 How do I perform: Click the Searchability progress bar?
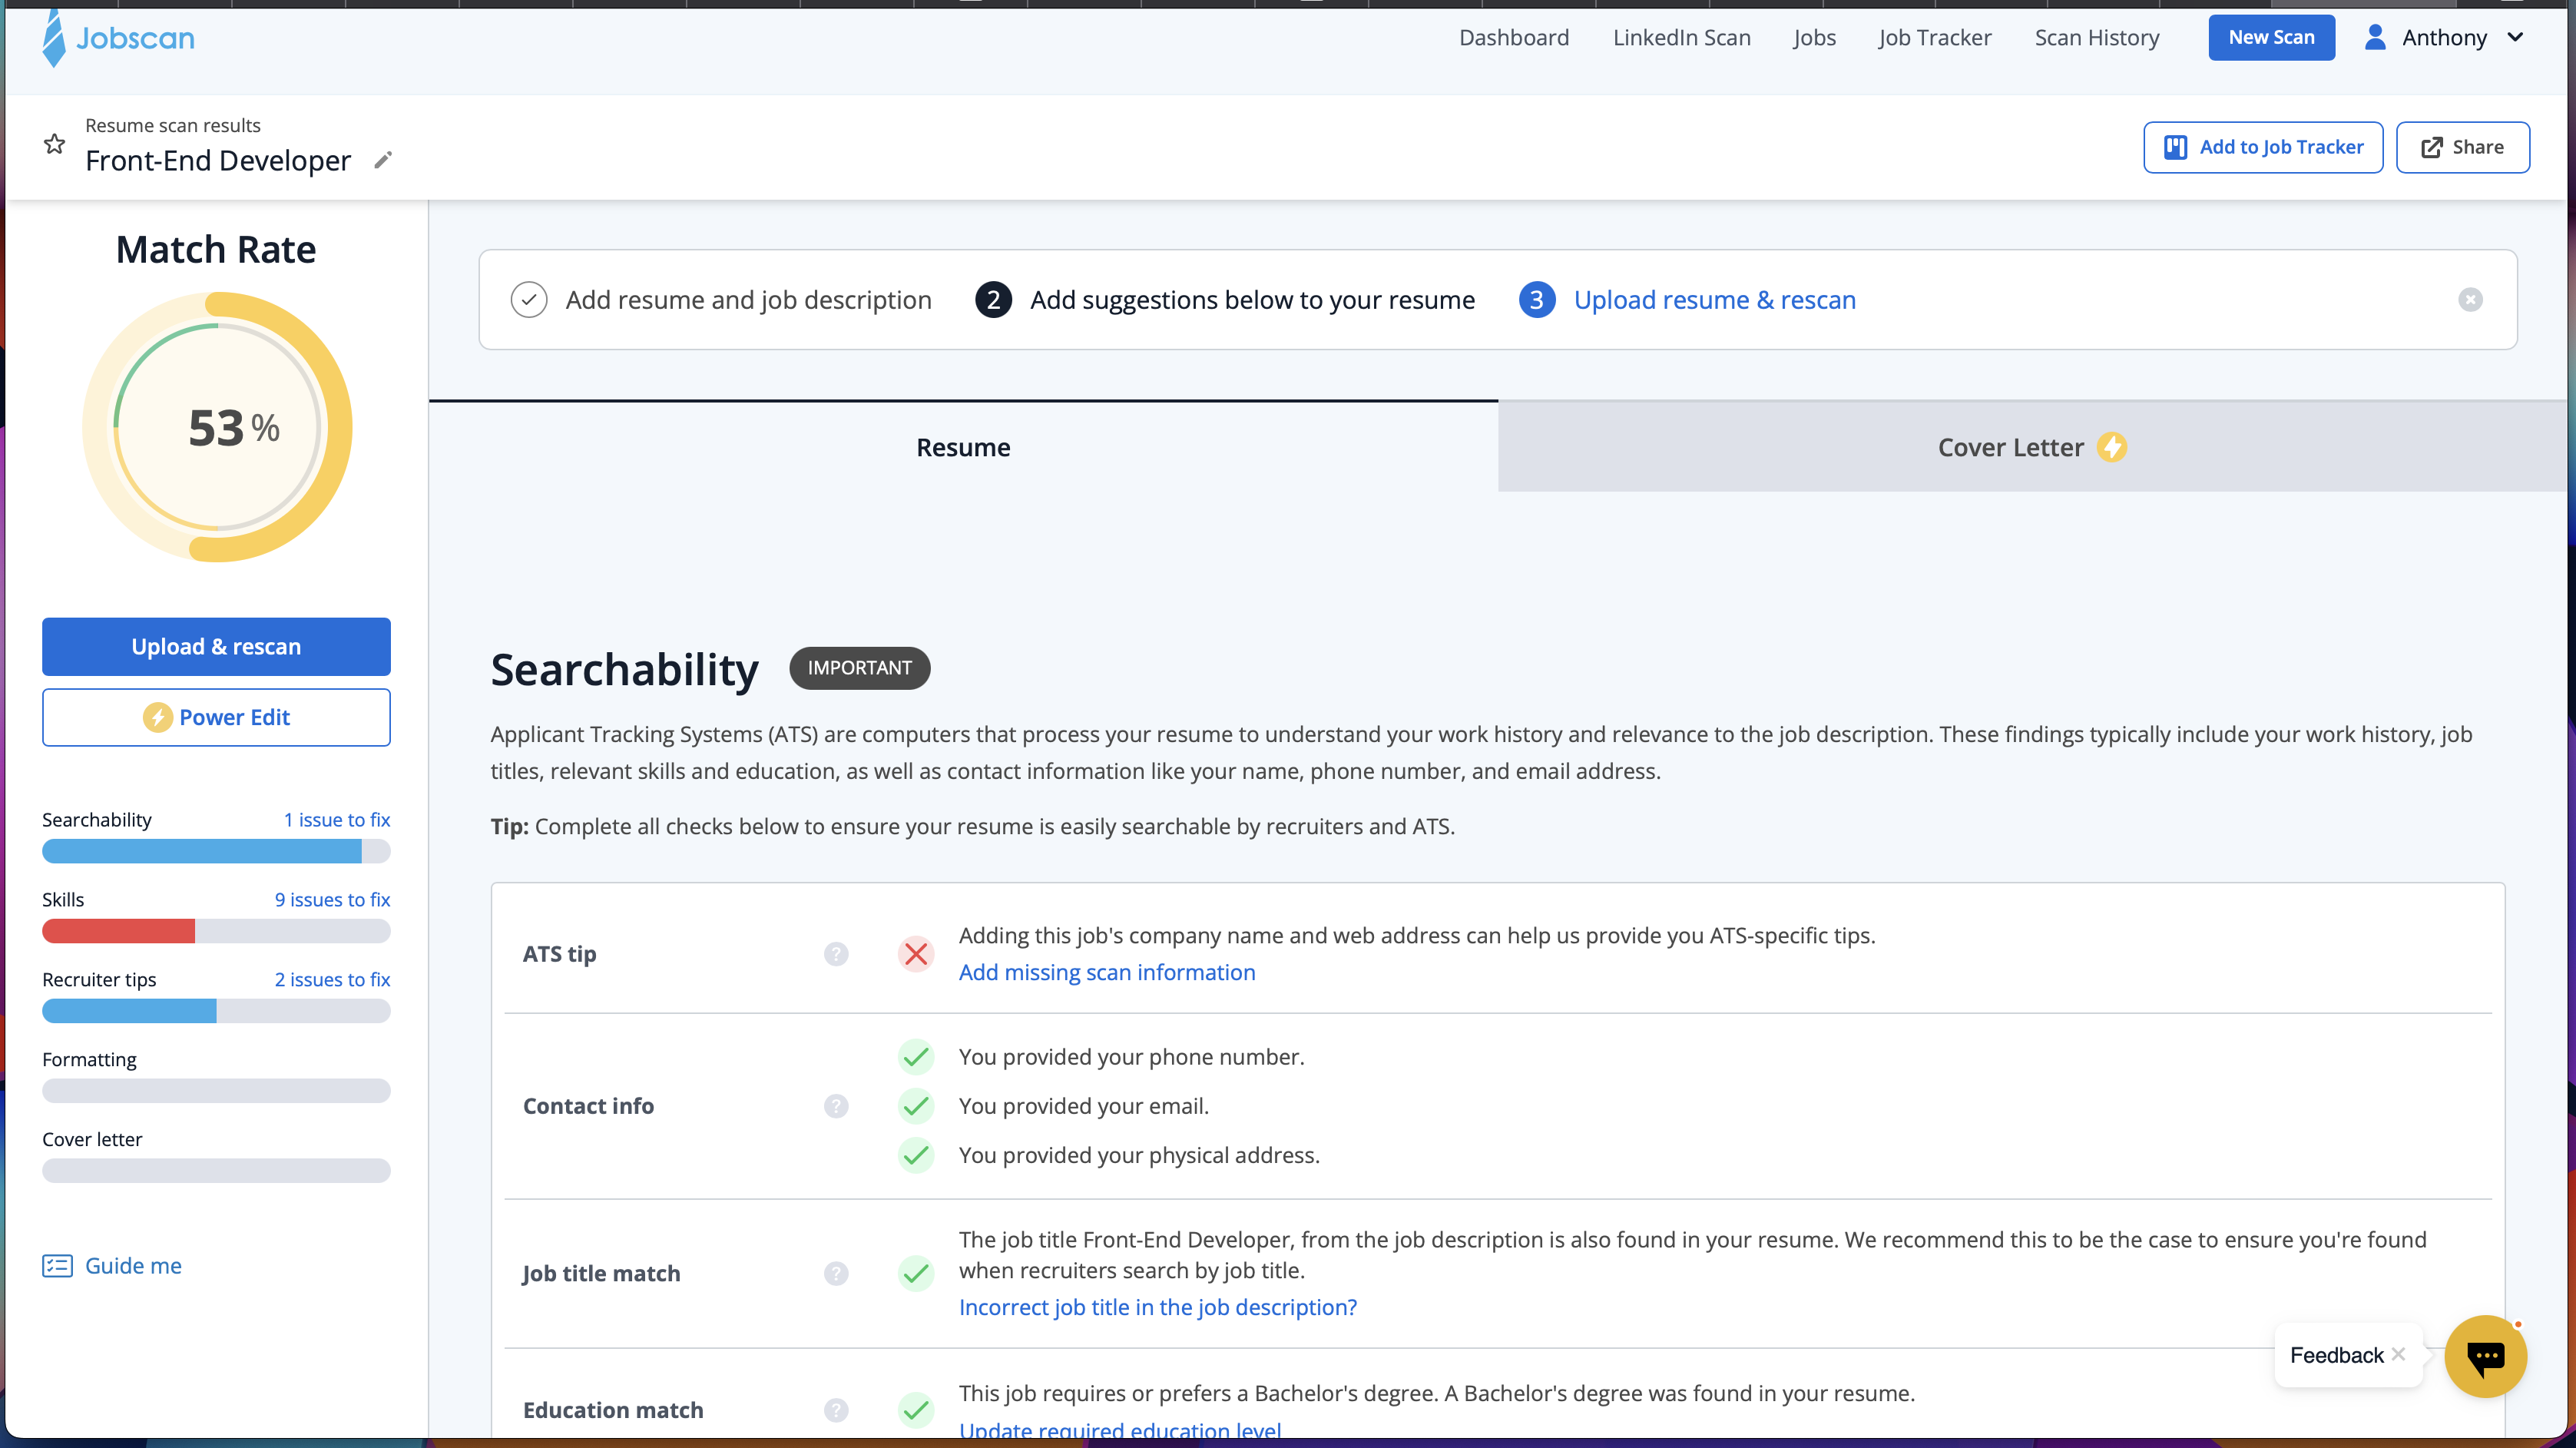pyautogui.click(x=216, y=851)
